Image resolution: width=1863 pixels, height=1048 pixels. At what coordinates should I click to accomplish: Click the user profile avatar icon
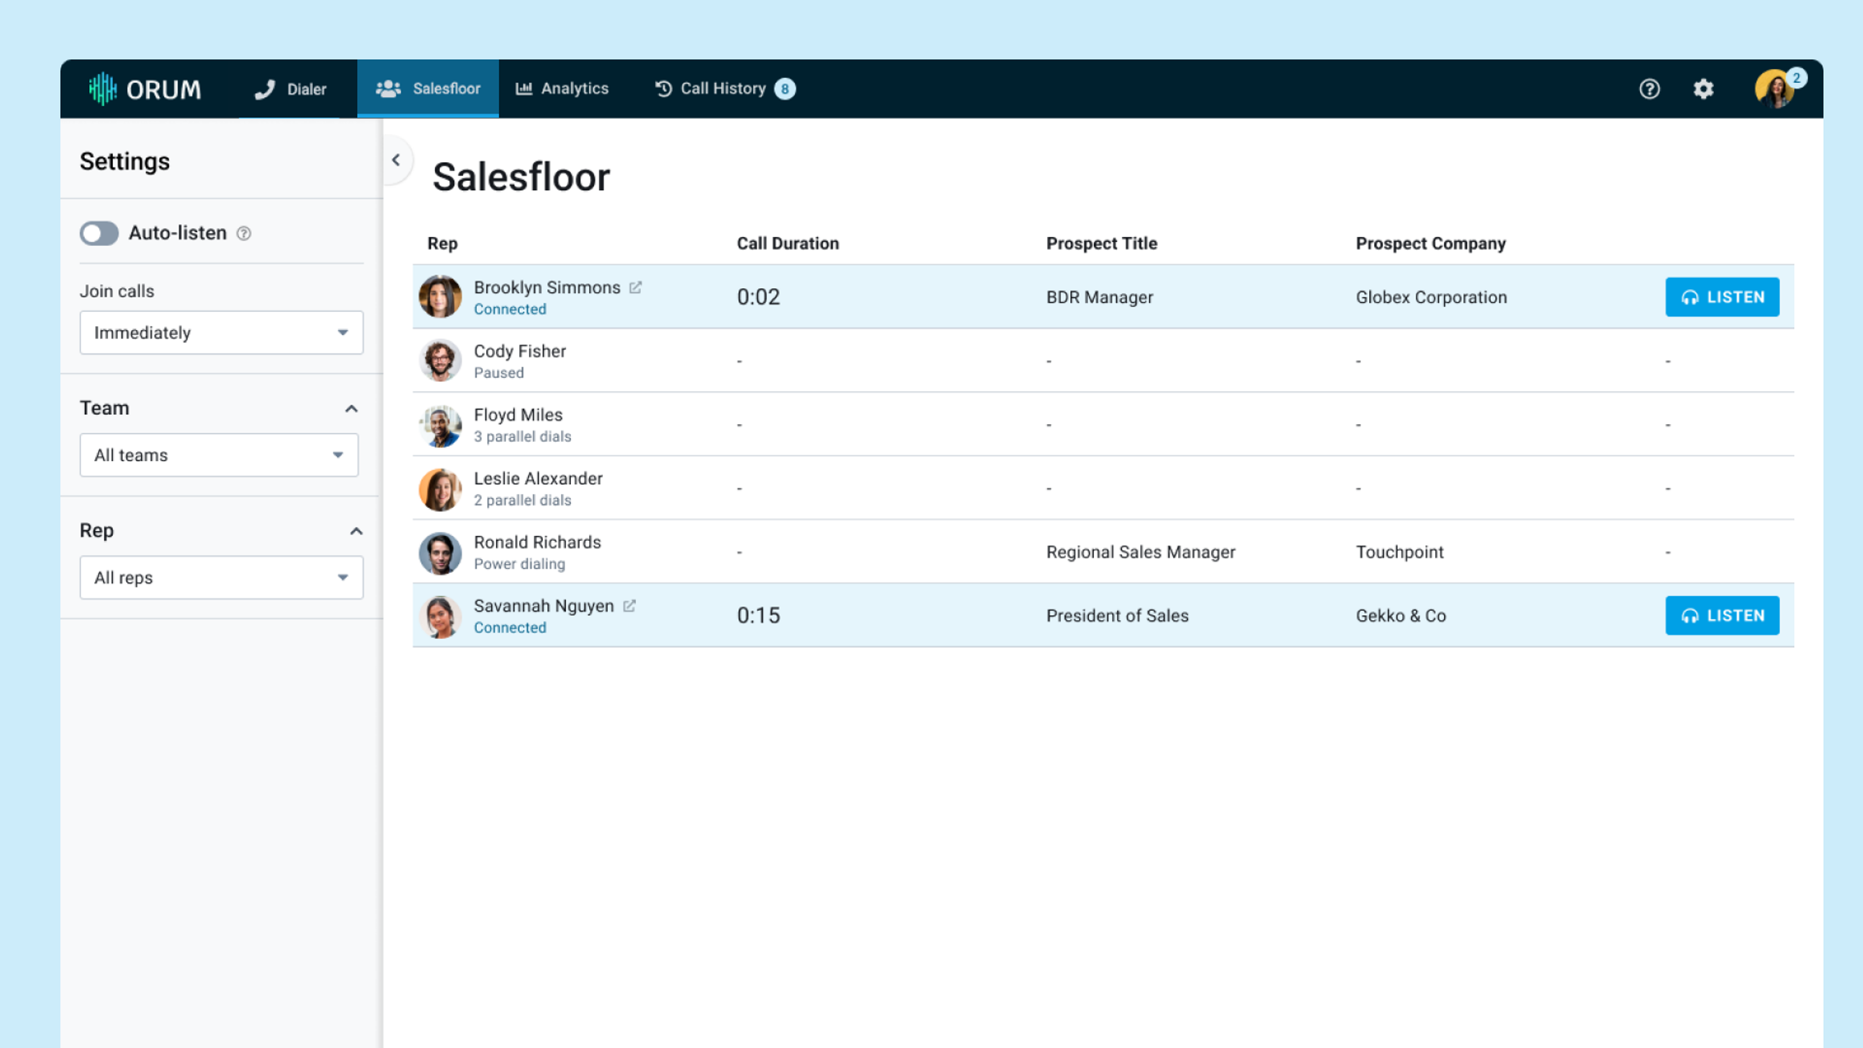(x=1776, y=88)
